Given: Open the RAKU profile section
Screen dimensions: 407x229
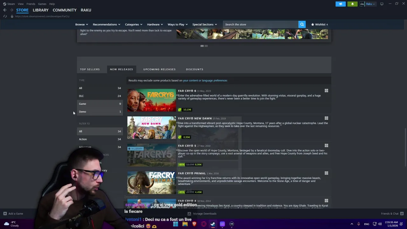Looking at the screenshot, I should [86, 10].
